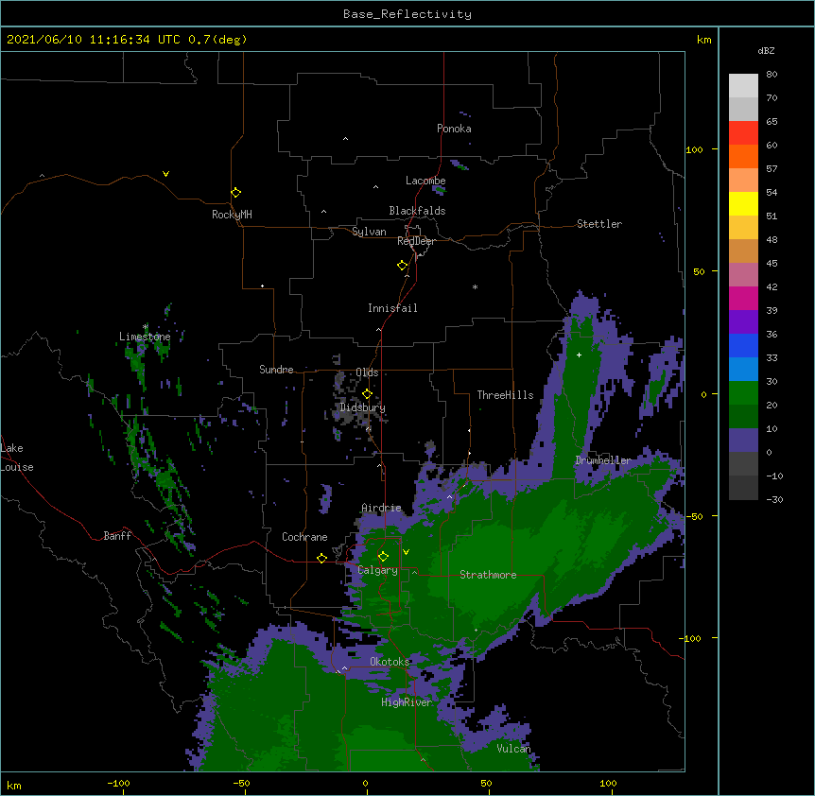Image resolution: width=815 pixels, height=796 pixels.
Task: Select the RedDeer city label
Action: click(x=416, y=241)
